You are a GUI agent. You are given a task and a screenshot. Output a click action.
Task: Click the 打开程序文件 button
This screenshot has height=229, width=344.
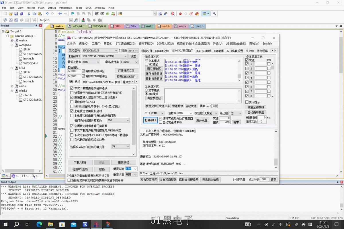tap(126, 71)
